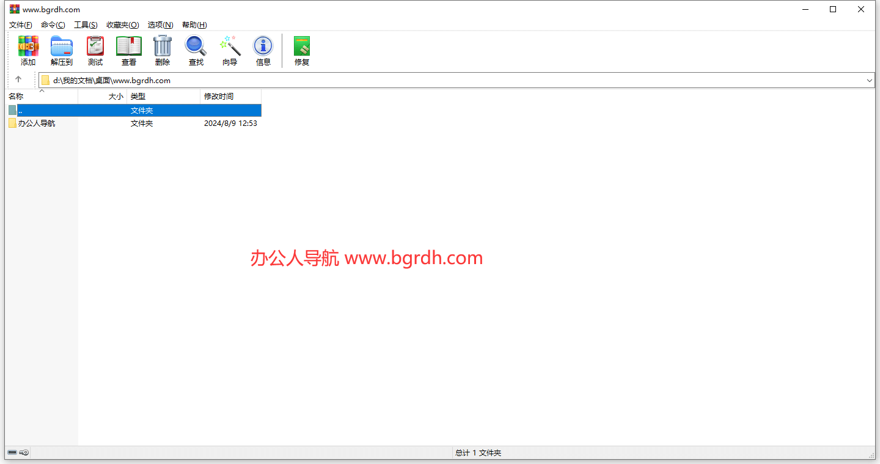Open the 文件(F) menu
Screen dimensions: 880x464
[x=21, y=25]
